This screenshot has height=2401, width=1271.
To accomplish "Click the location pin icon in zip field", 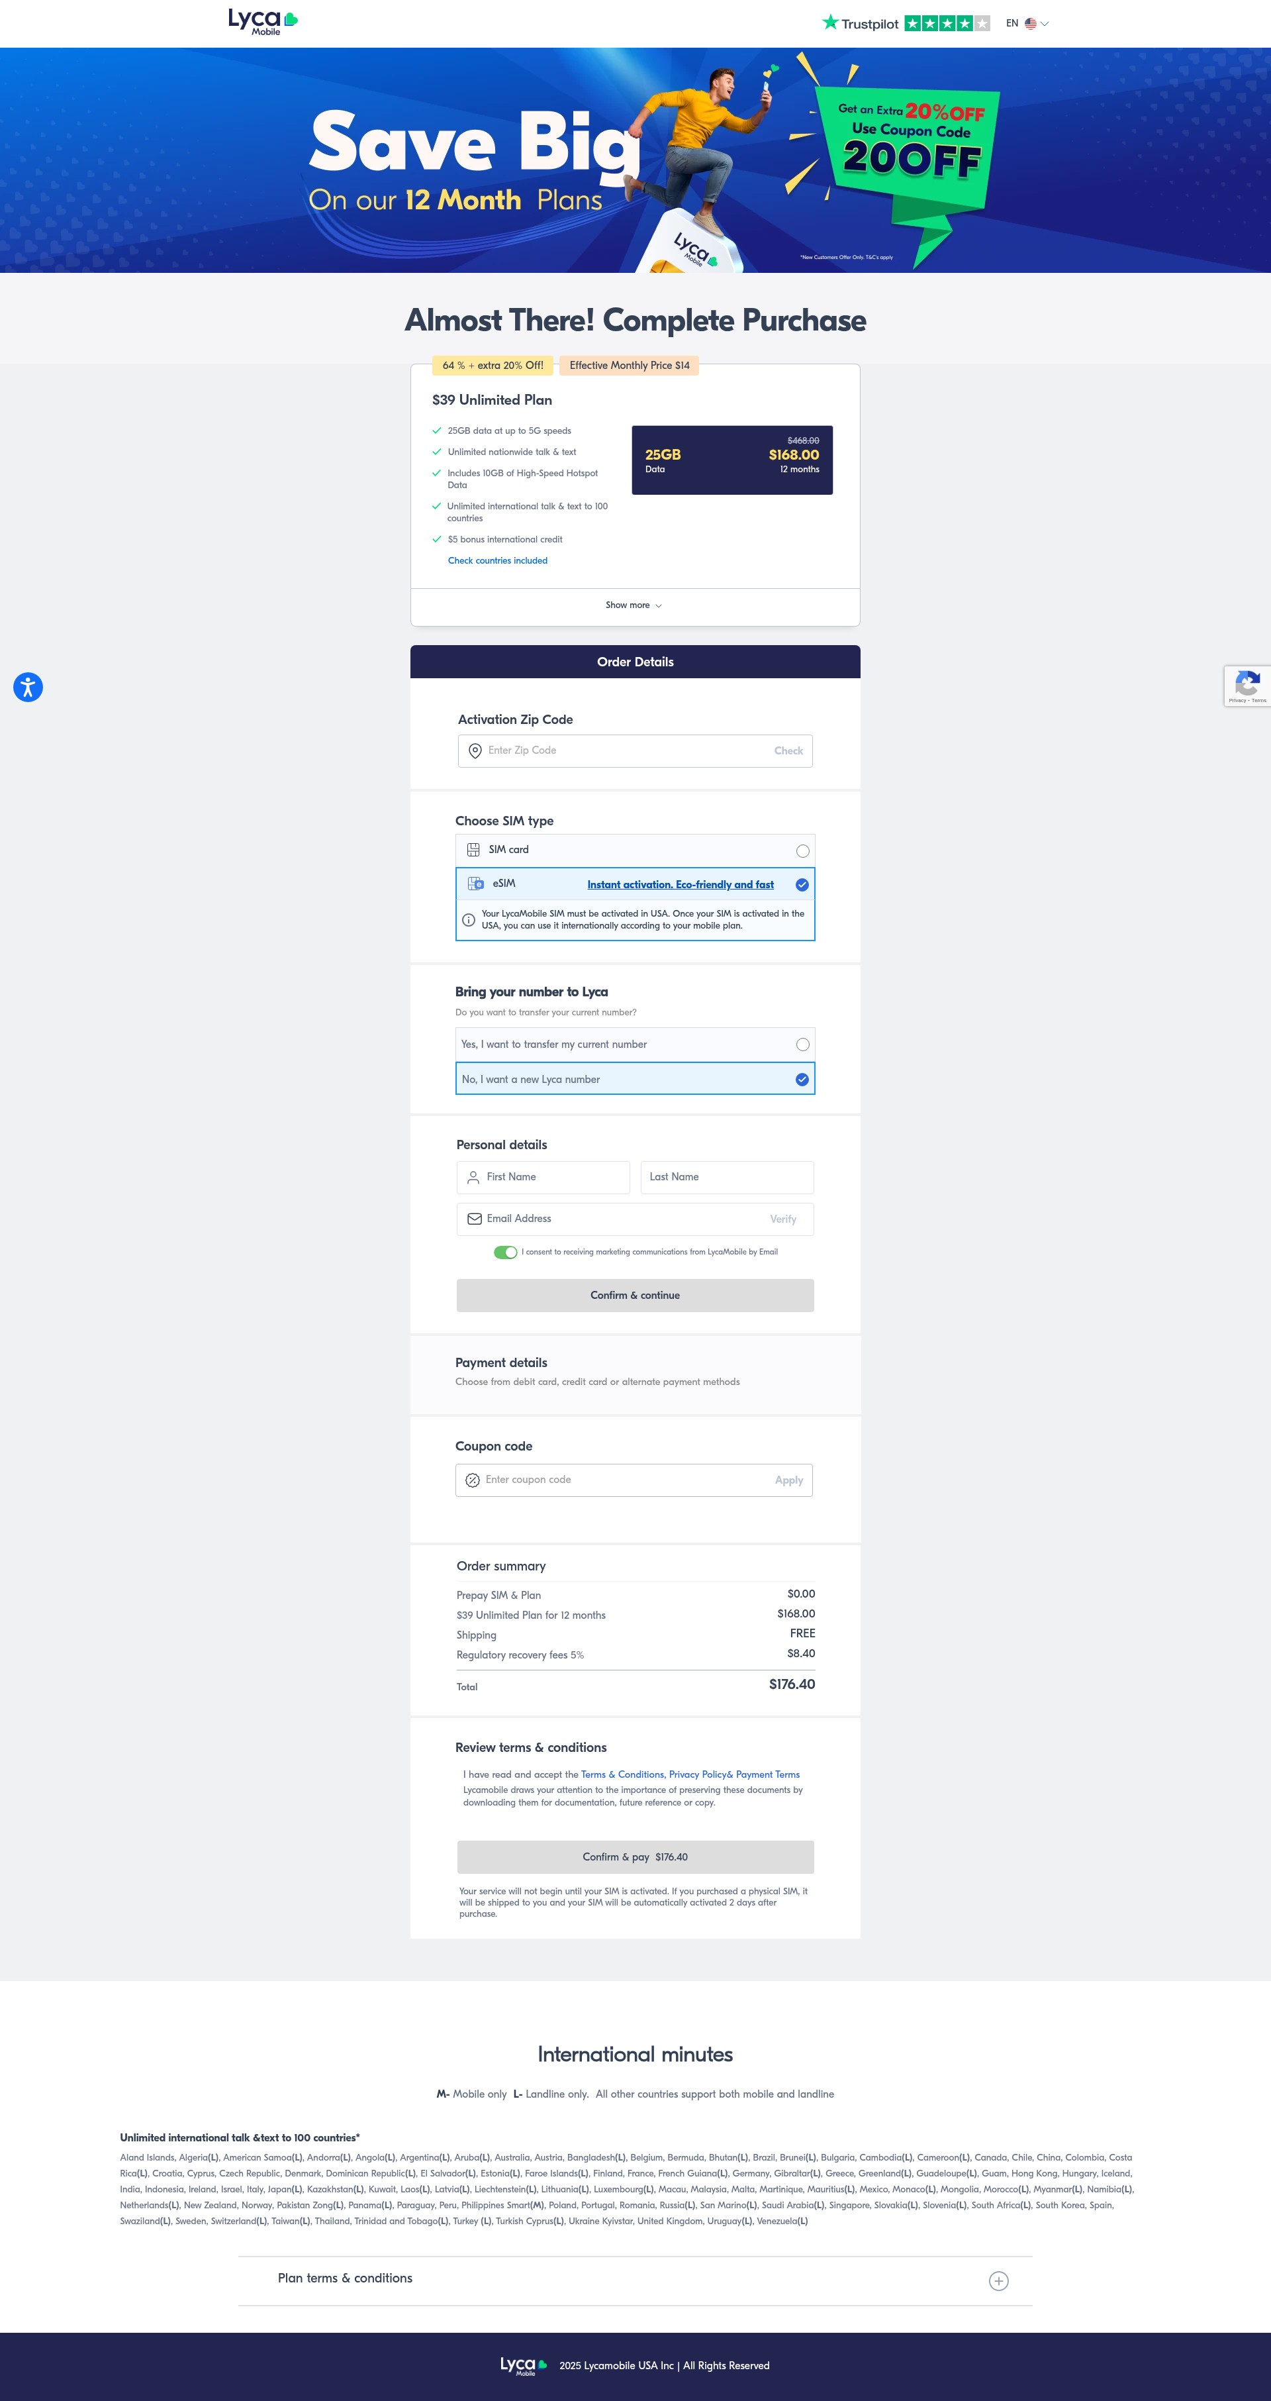I will [474, 750].
